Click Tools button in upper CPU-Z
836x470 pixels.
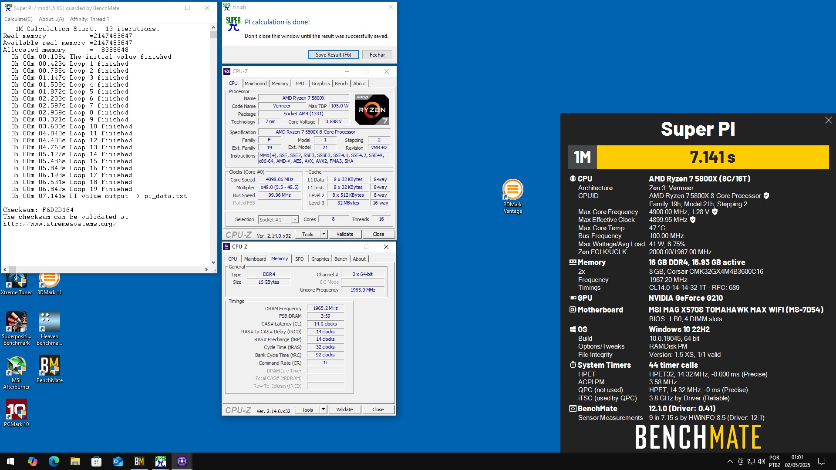308,234
